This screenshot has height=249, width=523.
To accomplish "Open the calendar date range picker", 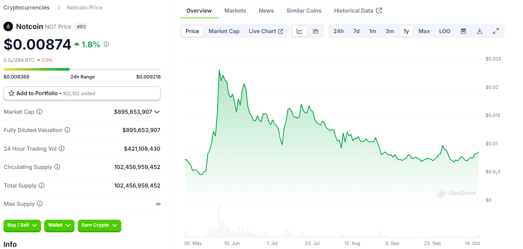I will (x=463, y=31).
